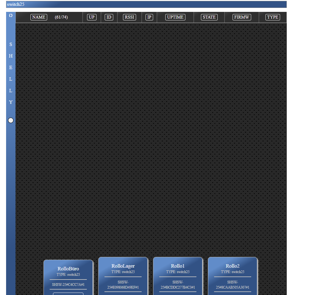Click the white circle in the SHELLY sidebar
This screenshot has width=330, height=295.
click(11, 120)
